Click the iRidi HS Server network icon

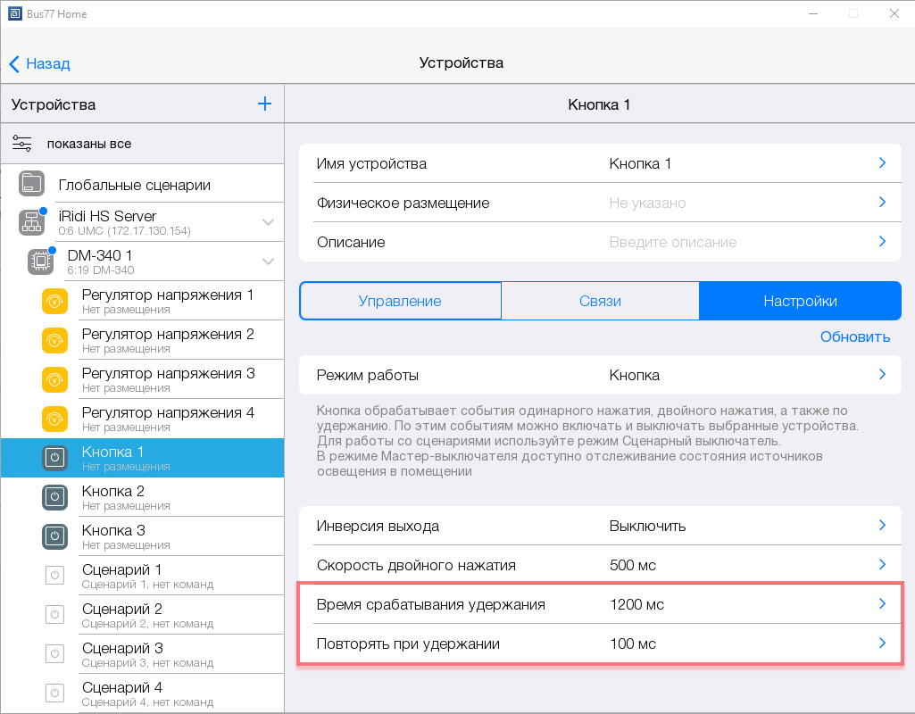31,222
